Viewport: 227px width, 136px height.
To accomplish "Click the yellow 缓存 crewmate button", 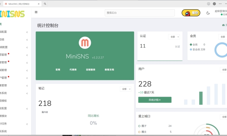I will click(x=191, y=13).
